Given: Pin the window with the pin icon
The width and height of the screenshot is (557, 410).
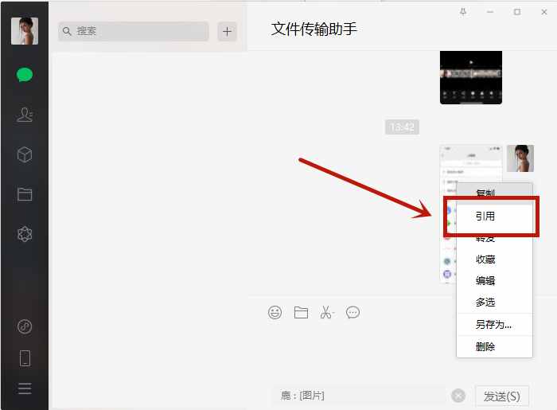Looking at the screenshot, I should pos(463,12).
